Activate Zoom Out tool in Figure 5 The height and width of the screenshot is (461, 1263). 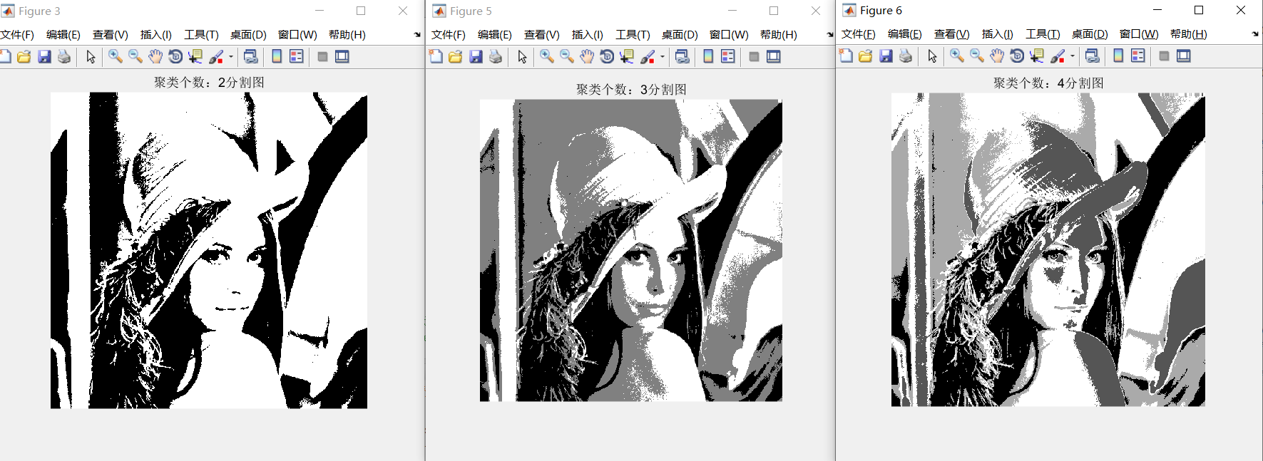[x=567, y=56]
